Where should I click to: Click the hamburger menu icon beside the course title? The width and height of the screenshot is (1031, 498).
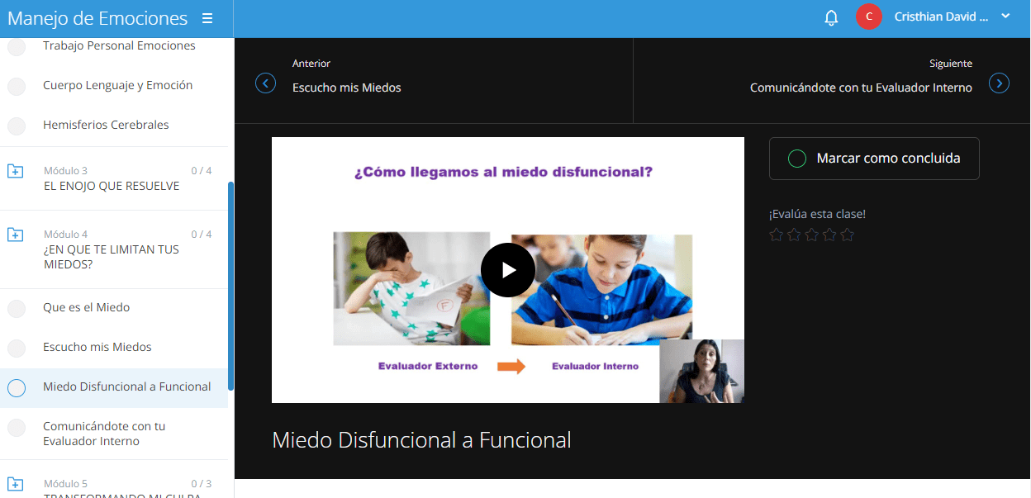tap(207, 18)
